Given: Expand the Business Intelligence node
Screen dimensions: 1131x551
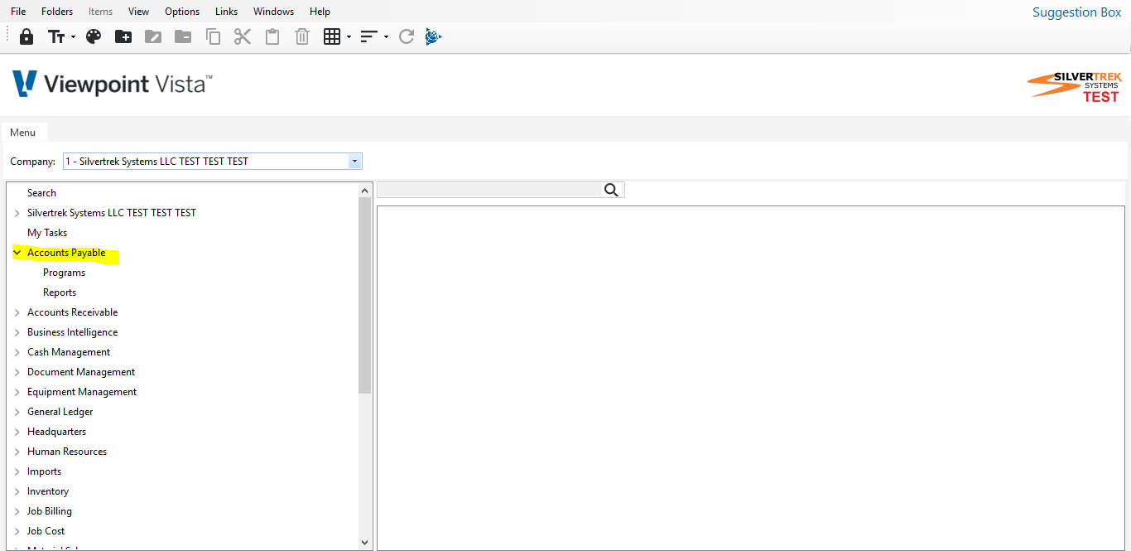Looking at the screenshot, I should pyautogui.click(x=17, y=332).
